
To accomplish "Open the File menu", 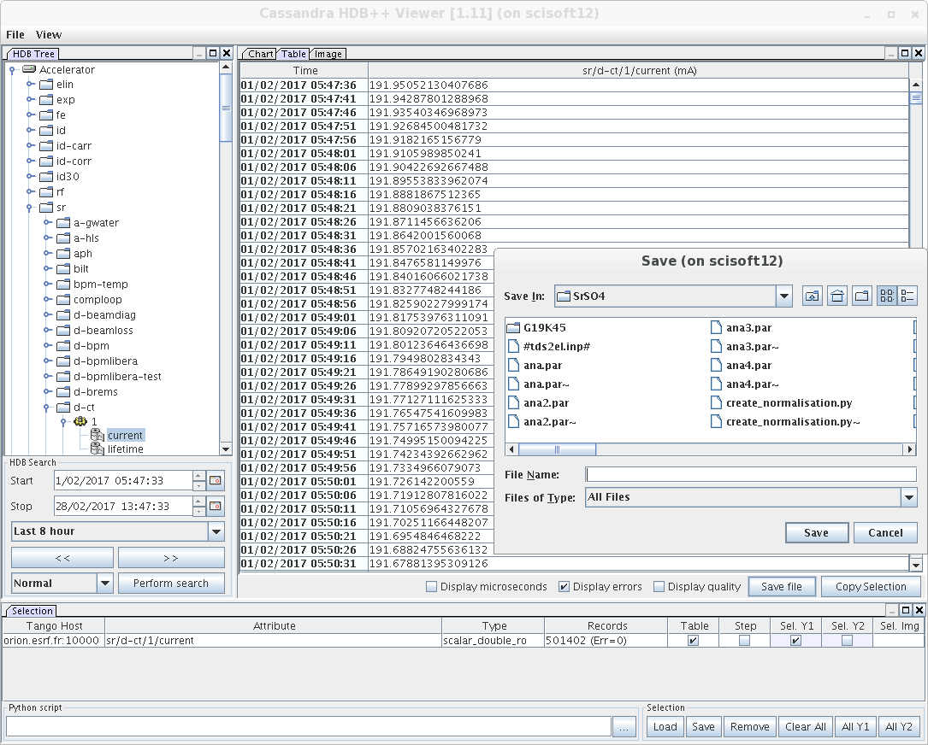I will click(15, 35).
